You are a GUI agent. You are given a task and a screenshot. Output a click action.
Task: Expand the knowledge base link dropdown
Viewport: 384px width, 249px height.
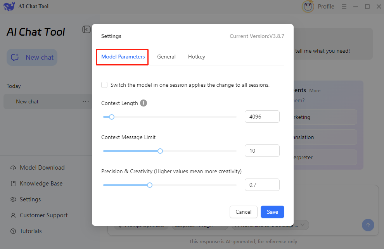coord(303,225)
